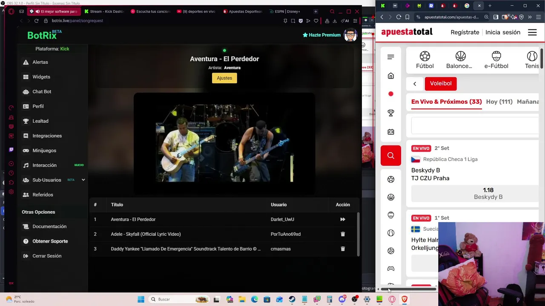Bookmark the apuestatotal page
Screen dimensions: 545x306
407,17
